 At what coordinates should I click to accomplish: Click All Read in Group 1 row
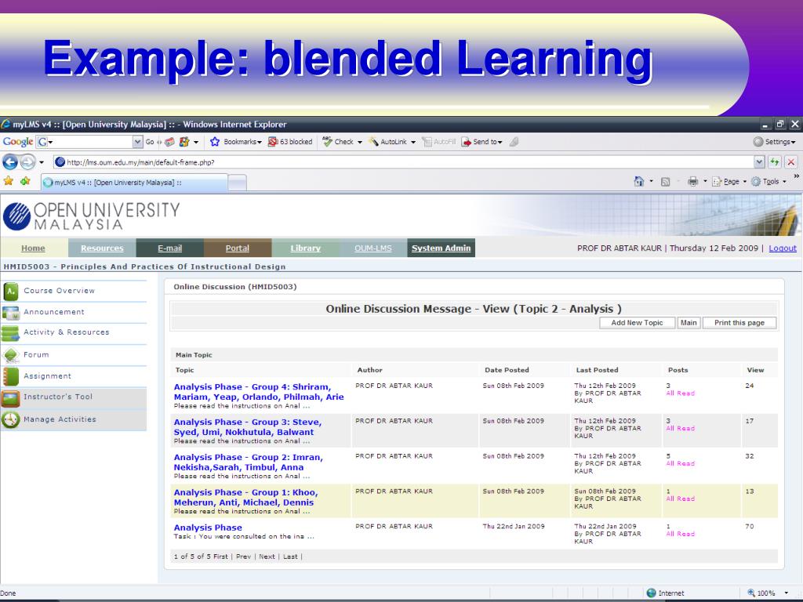(680, 499)
